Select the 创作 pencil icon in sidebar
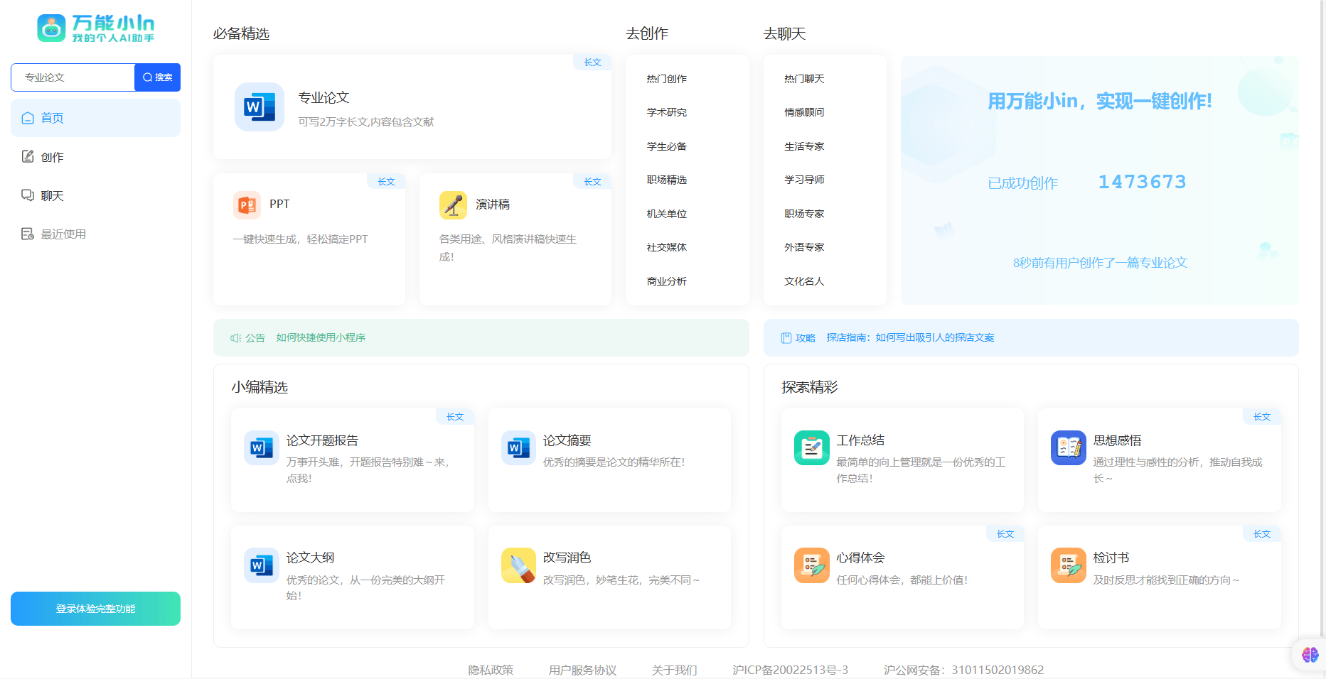 (x=28, y=157)
